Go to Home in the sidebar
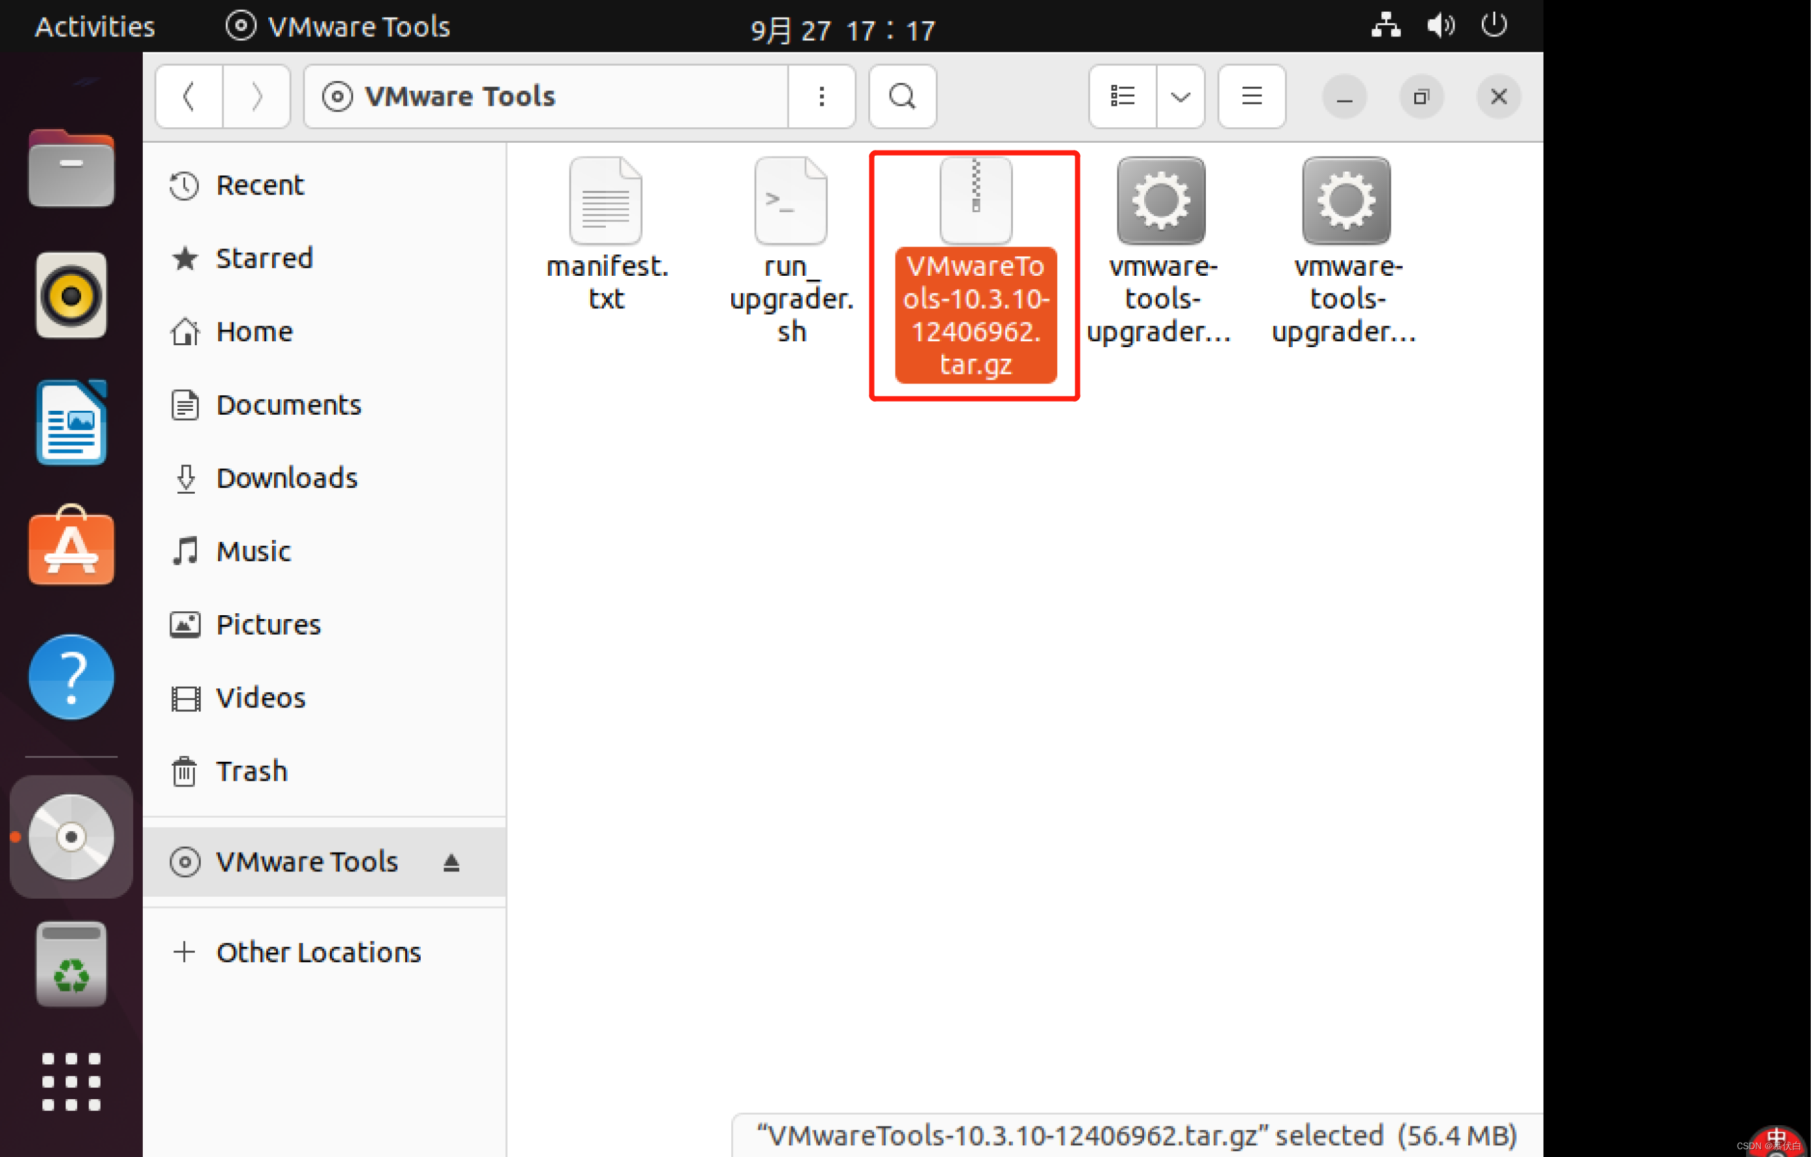The height and width of the screenshot is (1157, 1811). point(324,332)
